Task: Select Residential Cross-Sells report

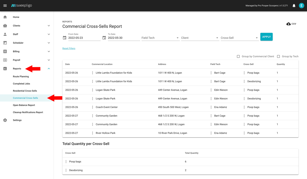Action: point(25,91)
